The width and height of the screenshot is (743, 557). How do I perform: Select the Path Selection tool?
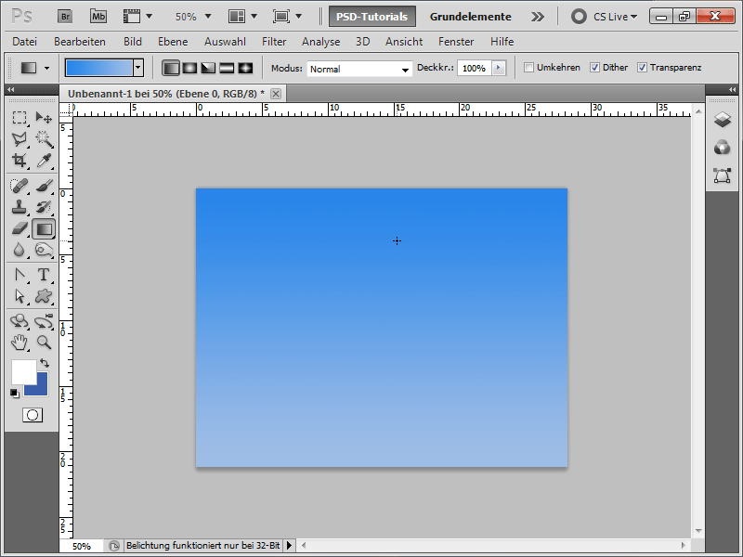[20, 296]
